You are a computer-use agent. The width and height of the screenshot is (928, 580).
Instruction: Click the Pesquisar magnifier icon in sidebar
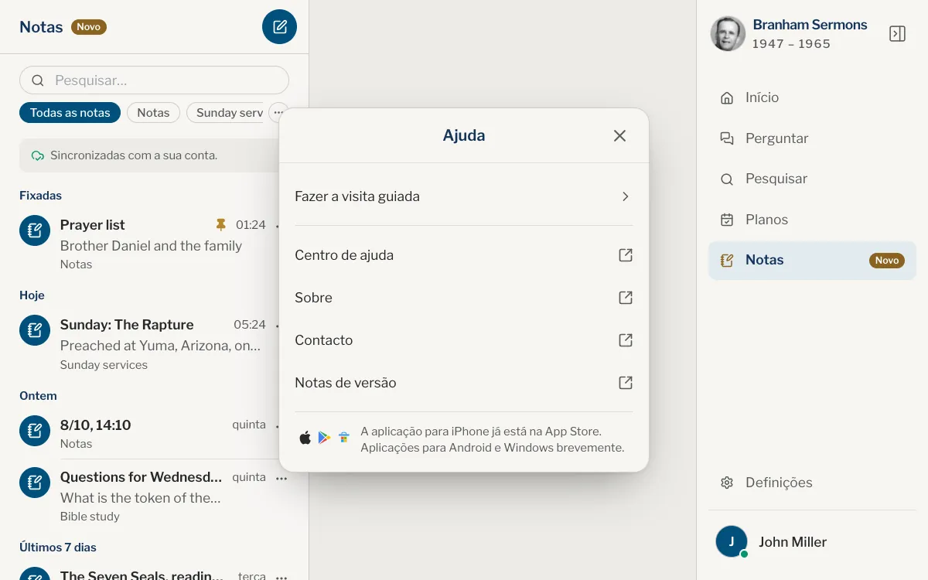point(727,179)
